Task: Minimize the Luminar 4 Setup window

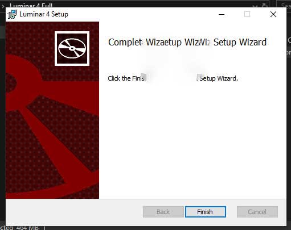Action: [222, 14]
